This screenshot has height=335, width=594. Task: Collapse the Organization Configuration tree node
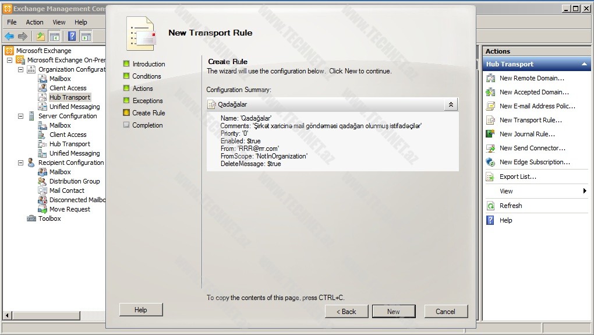click(21, 69)
